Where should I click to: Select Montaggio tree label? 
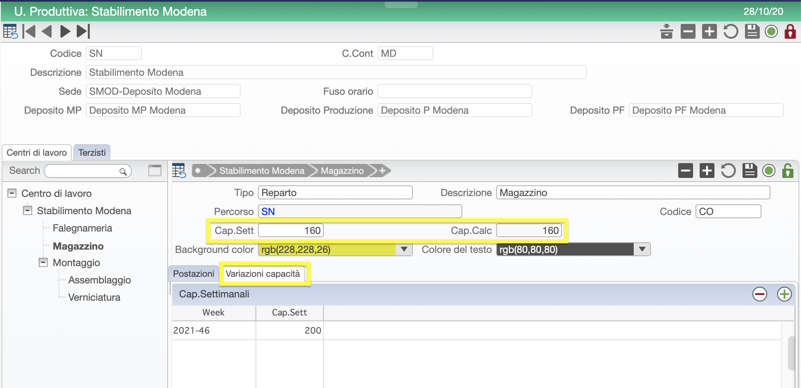tap(76, 263)
